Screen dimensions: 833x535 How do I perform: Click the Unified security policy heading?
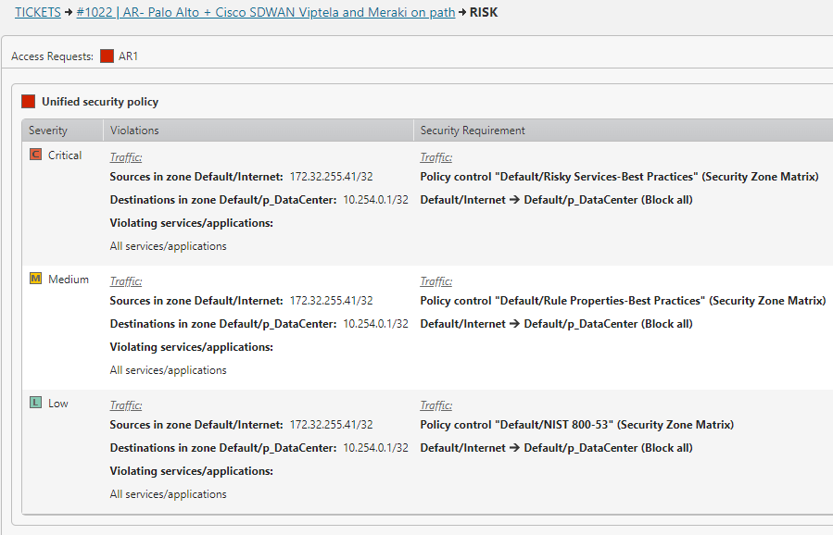[100, 102]
